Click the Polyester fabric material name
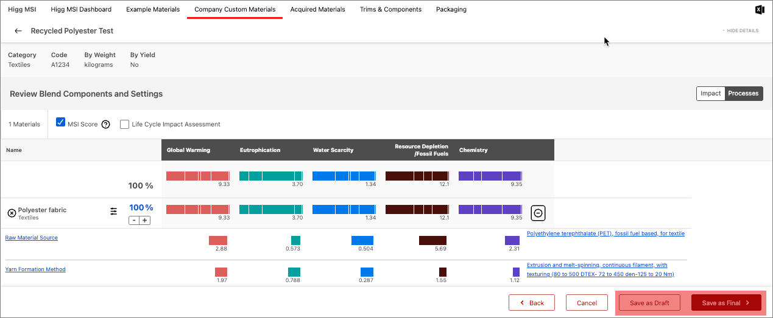 click(42, 210)
